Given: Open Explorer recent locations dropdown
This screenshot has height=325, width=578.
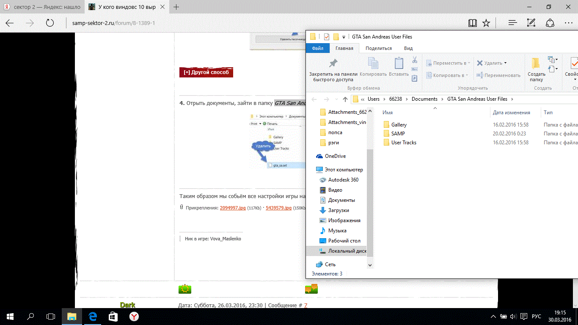Looking at the screenshot, I should [x=336, y=99].
